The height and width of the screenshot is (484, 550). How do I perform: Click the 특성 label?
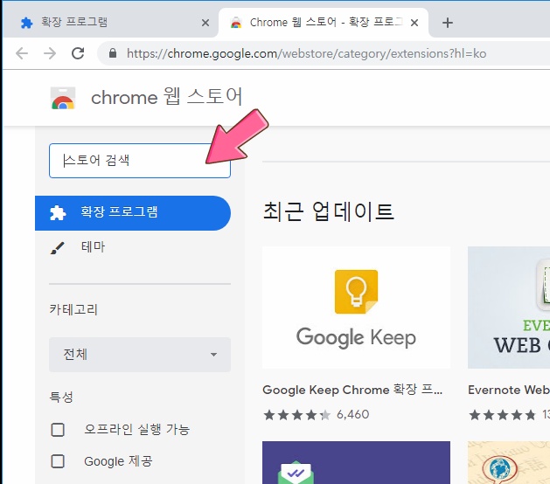(61, 397)
